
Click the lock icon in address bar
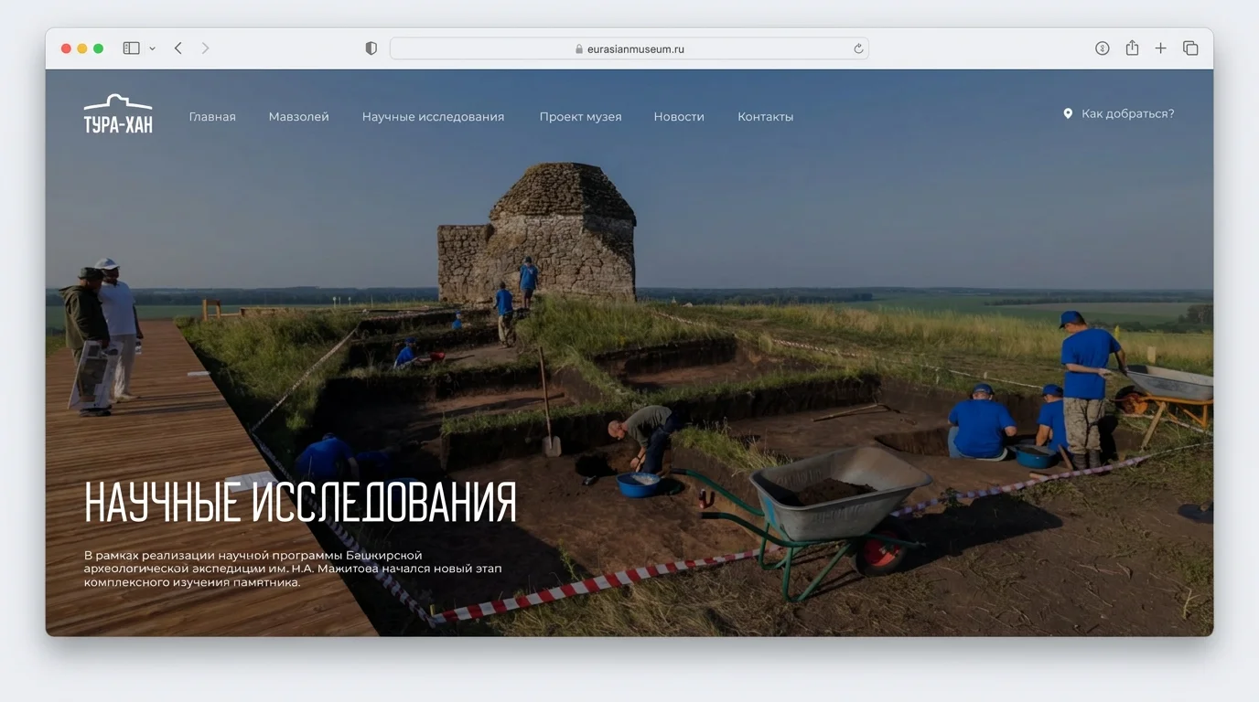(x=579, y=49)
